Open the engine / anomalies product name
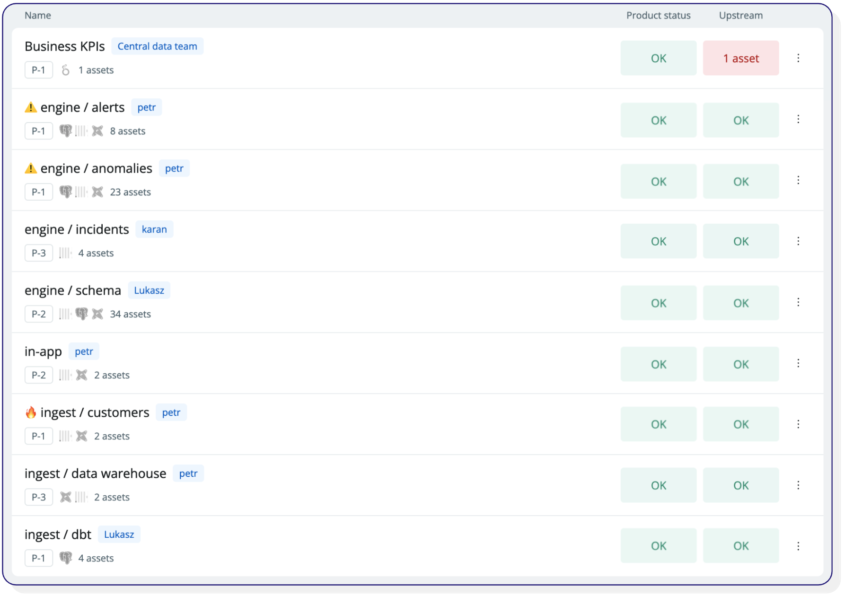Viewport: 845px width, 596px height. click(97, 168)
